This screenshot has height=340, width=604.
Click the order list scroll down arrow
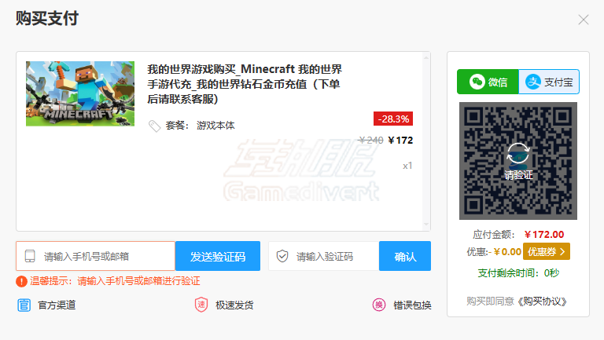point(426,225)
